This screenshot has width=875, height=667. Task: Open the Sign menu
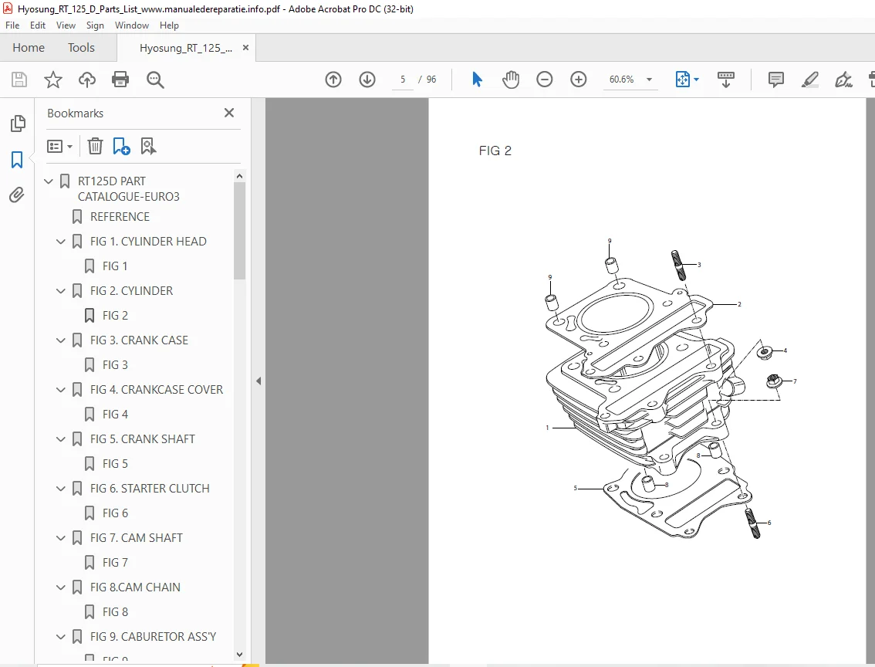tap(95, 25)
